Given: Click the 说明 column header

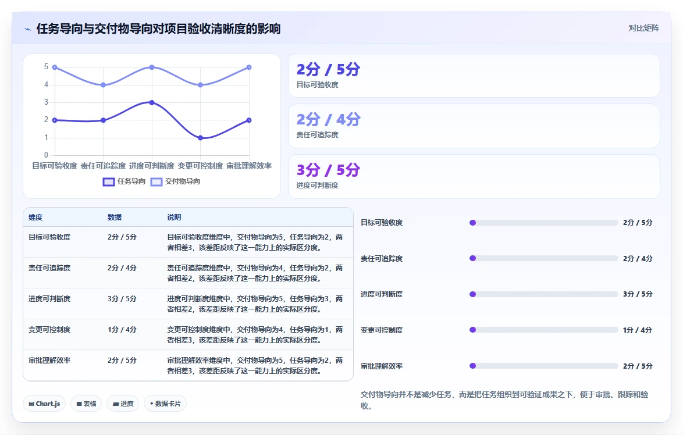Looking at the screenshot, I should coord(174,217).
